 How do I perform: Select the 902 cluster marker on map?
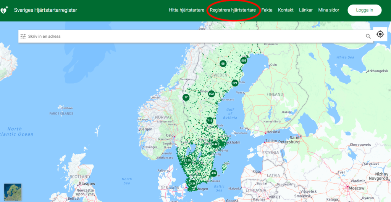click(x=211, y=94)
